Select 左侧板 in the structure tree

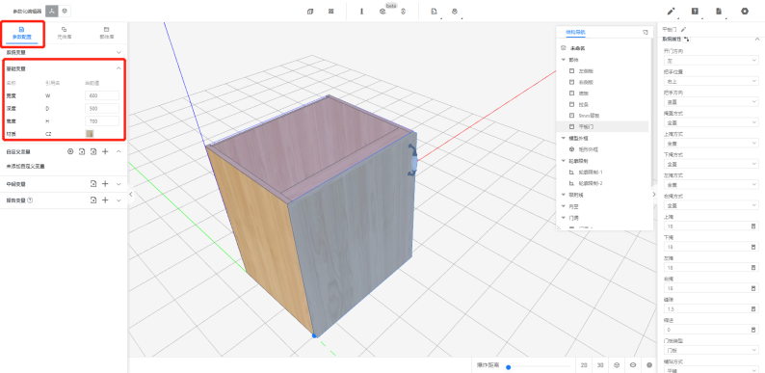click(586, 70)
